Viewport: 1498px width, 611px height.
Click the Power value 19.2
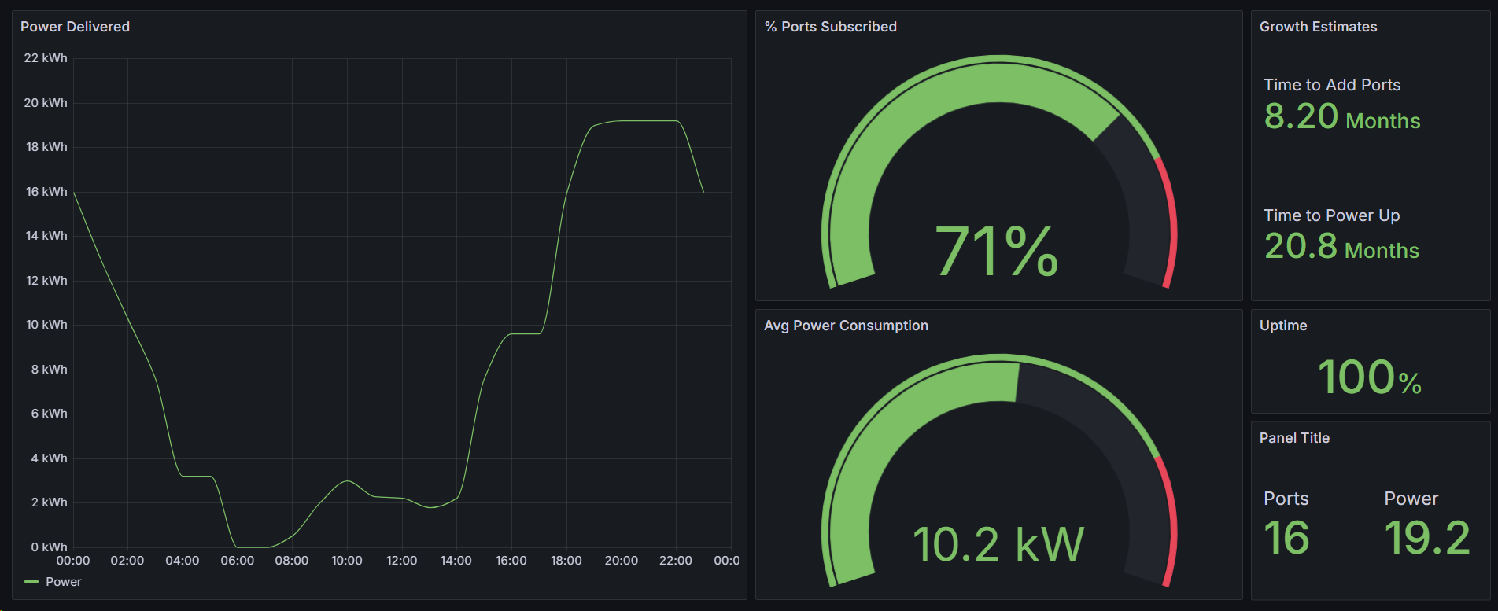pos(1427,539)
